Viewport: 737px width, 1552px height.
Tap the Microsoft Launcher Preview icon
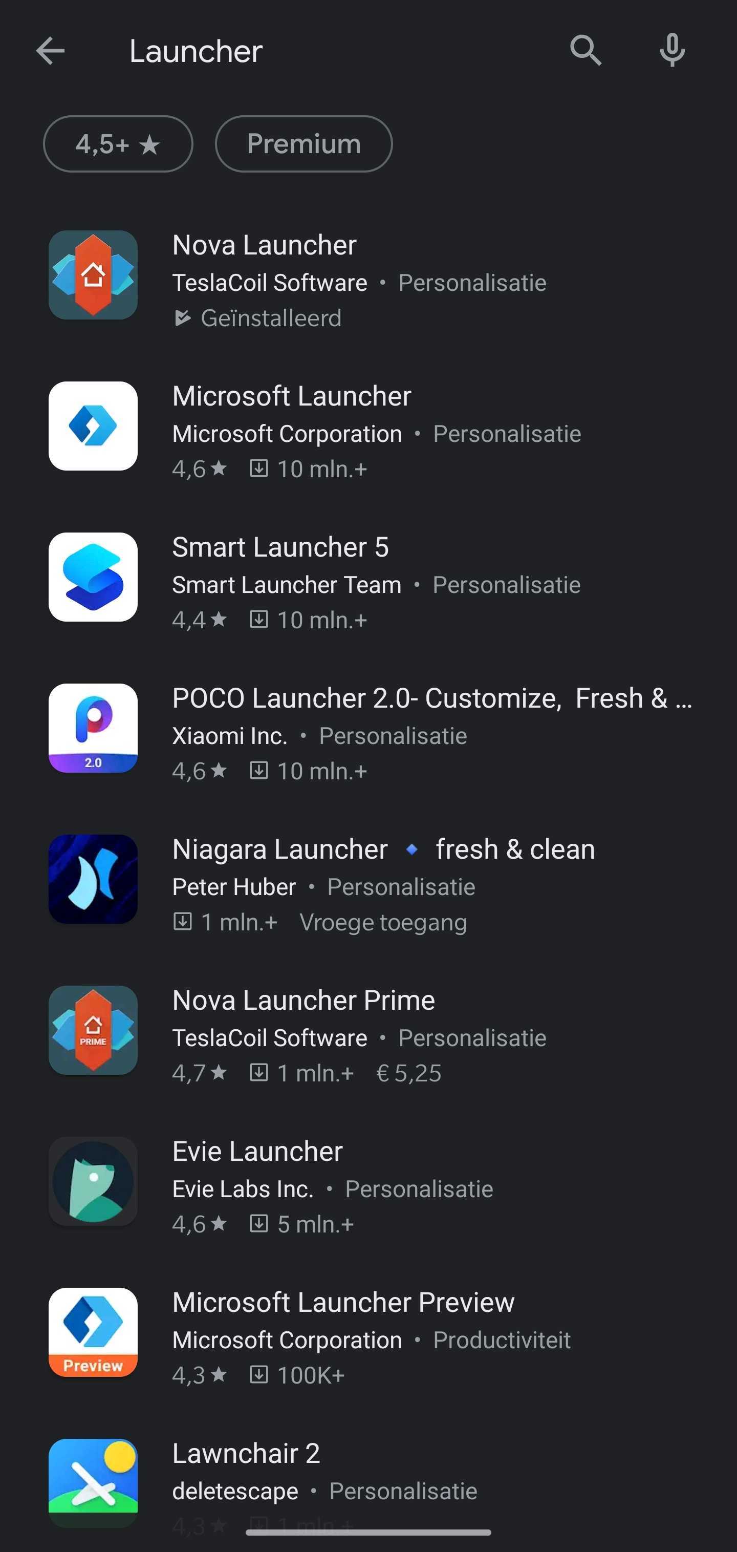pyautogui.click(x=93, y=1332)
